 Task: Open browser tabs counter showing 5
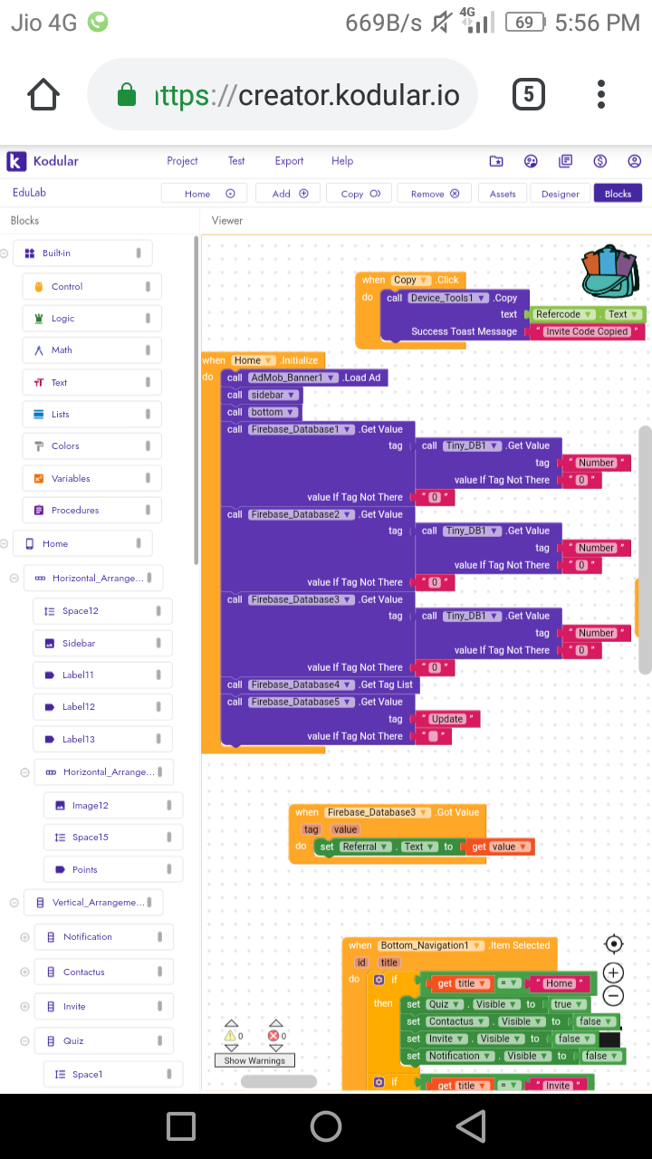tap(528, 94)
